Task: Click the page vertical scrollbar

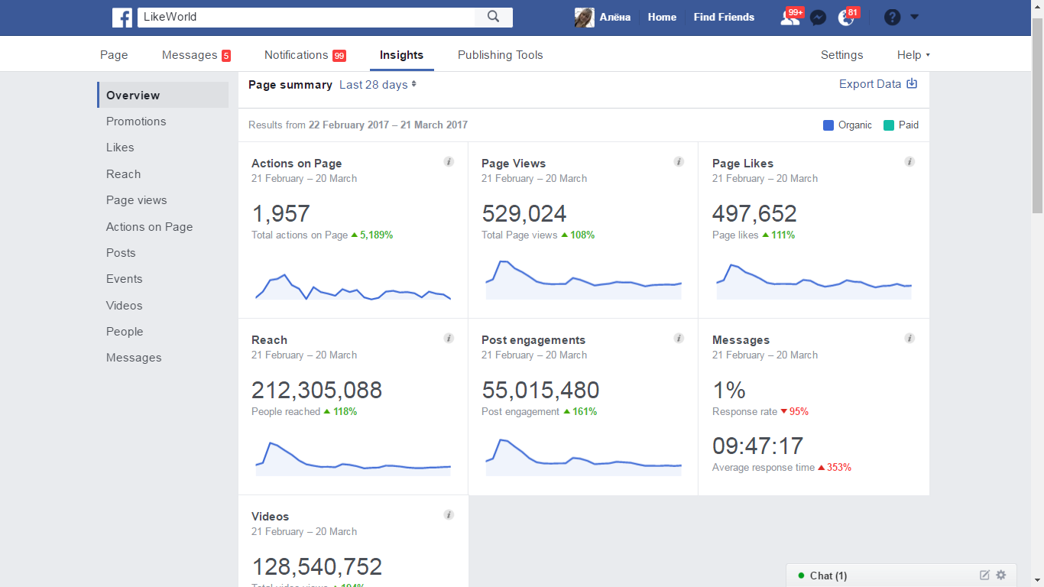Action: click(1037, 115)
